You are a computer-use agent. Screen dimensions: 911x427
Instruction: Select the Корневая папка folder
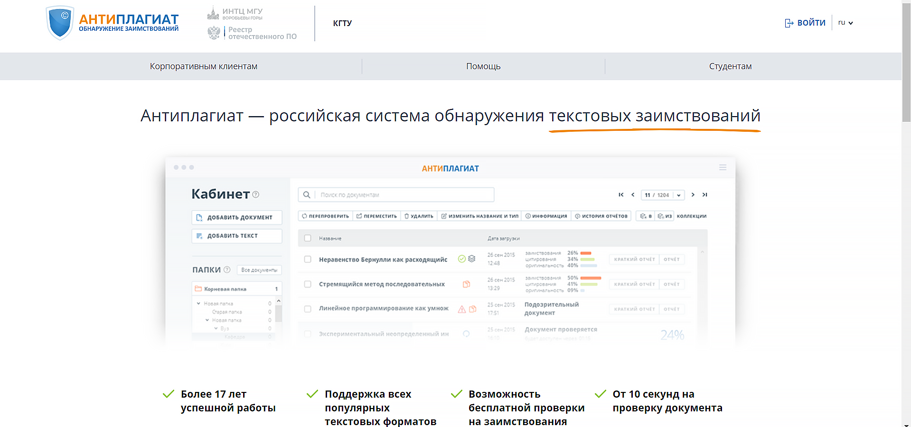tap(237, 289)
